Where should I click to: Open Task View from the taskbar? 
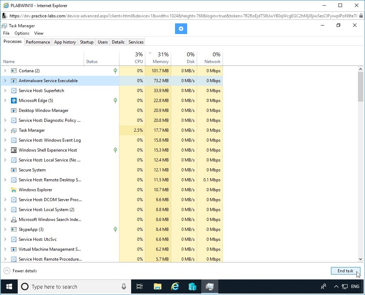click(139, 287)
